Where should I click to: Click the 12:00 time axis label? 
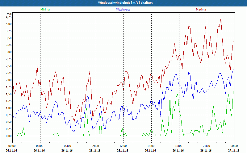124,146
